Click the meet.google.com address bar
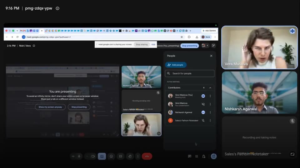Viewport: 300px width, 168px height. point(101,37)
